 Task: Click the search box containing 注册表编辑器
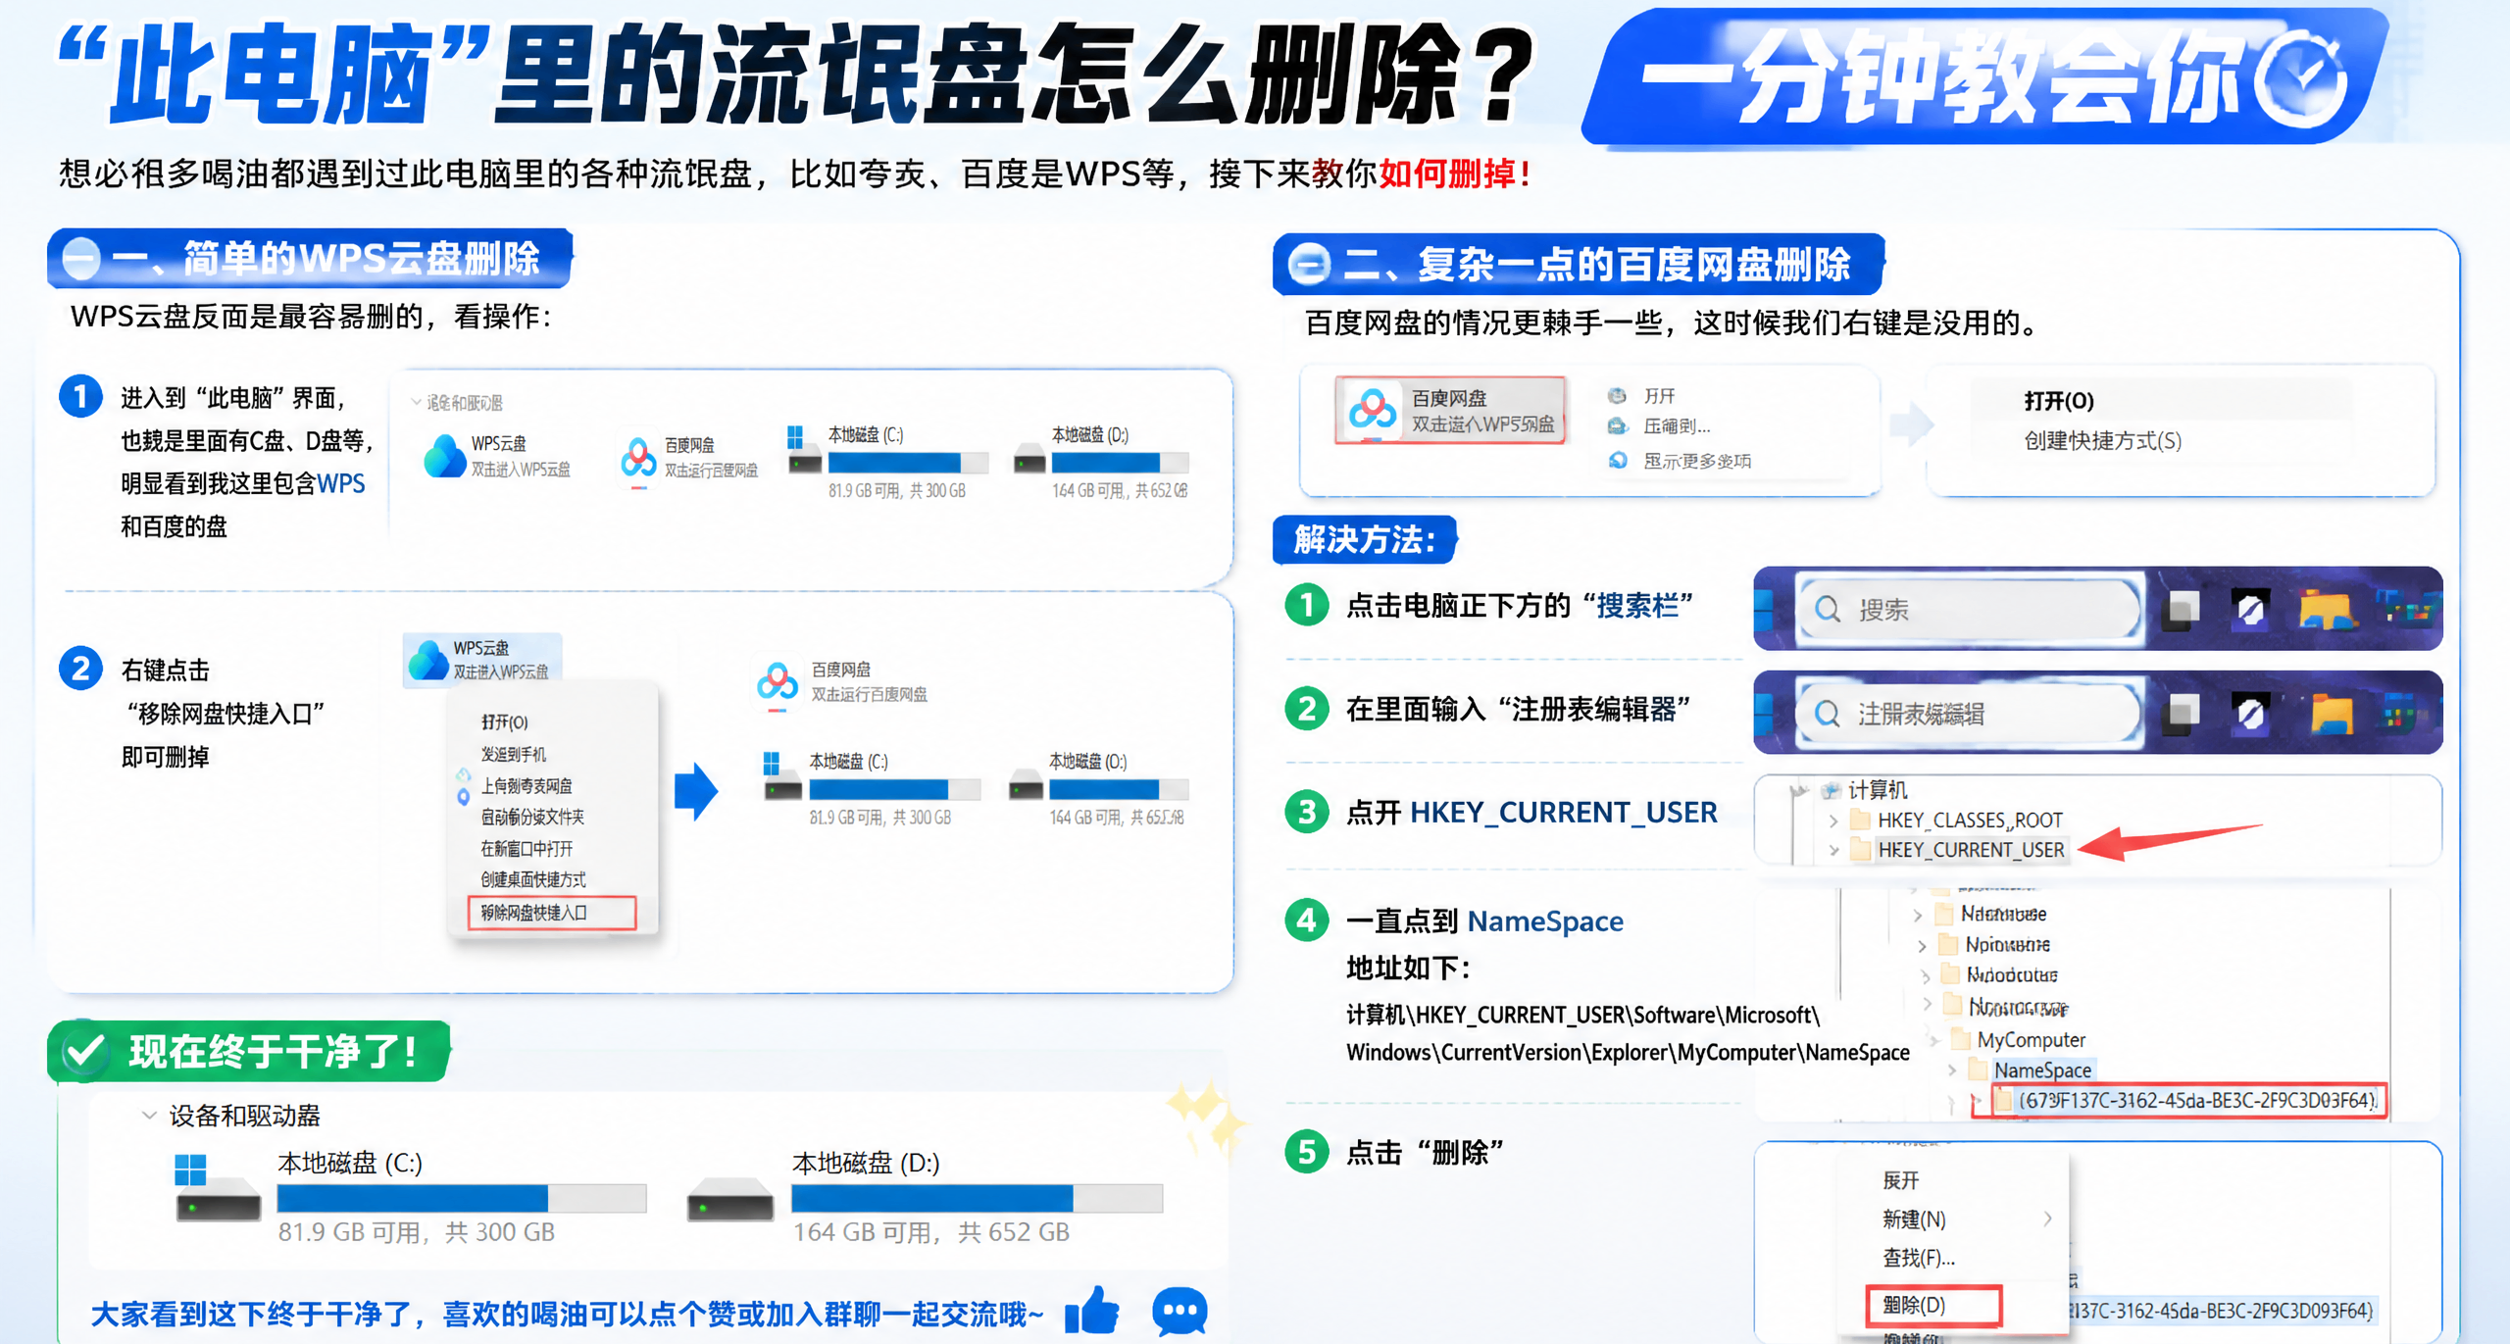click(1969, 713)
